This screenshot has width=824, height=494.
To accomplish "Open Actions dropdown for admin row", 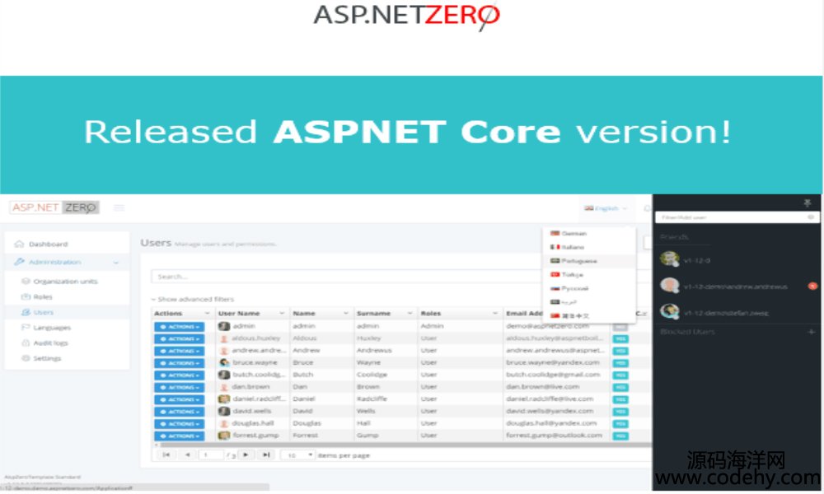I will tap(179, 327).
